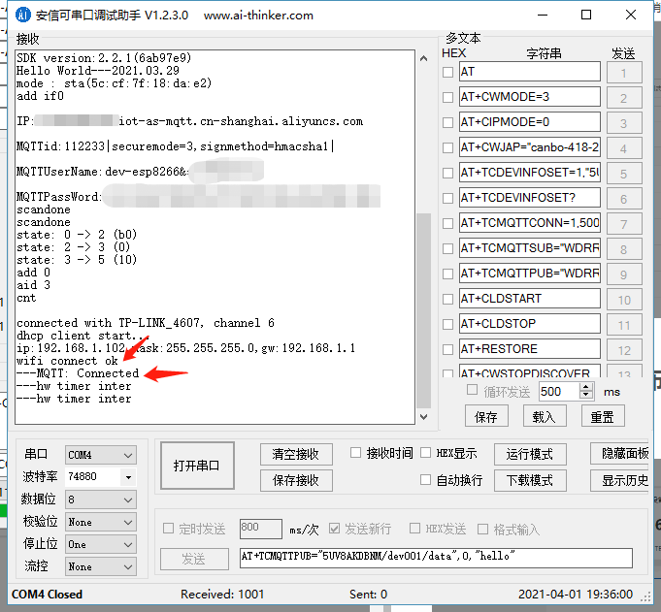Open the 数据位 data bits dropdown
Screen dimensions: 661x612
pyautogui.click(x=101, y=499)
